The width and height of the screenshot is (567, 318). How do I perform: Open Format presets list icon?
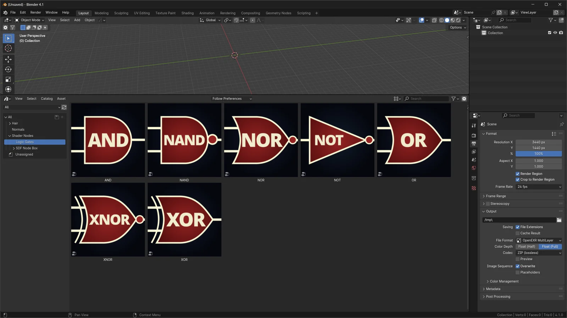[554, 134]
